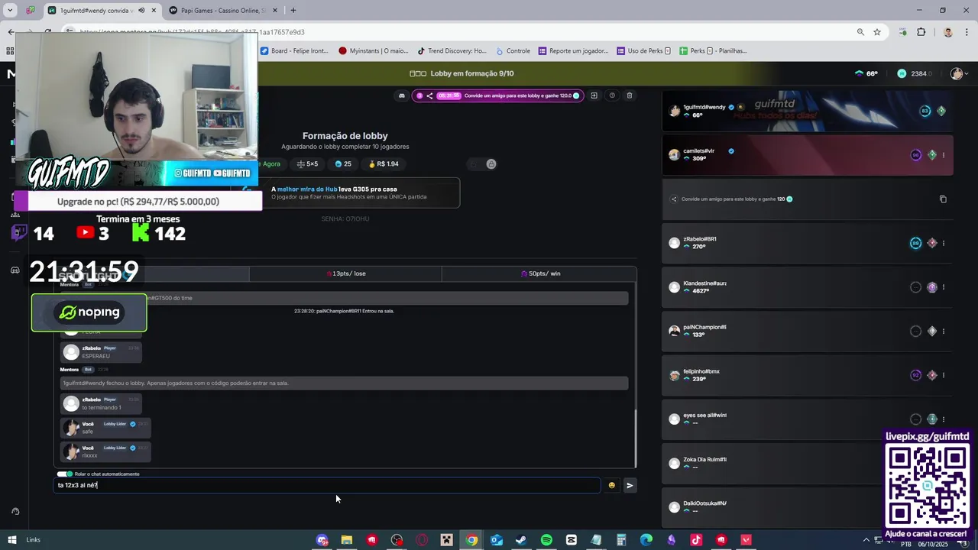Open 1guifmtd#wendy player card

(x=808, y=111)
